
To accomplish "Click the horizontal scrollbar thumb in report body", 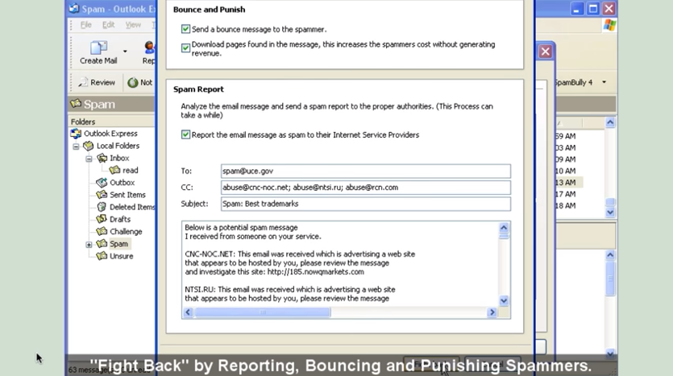I will coord(262,312).
